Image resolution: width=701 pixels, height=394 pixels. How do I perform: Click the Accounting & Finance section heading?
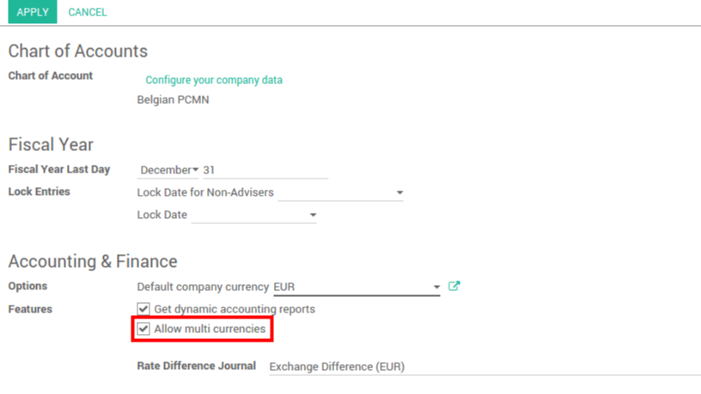point(93,261)
